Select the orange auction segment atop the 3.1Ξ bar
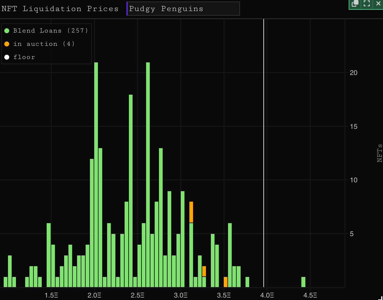This screenshot has height=300, width=383. [x=191, y=212]
